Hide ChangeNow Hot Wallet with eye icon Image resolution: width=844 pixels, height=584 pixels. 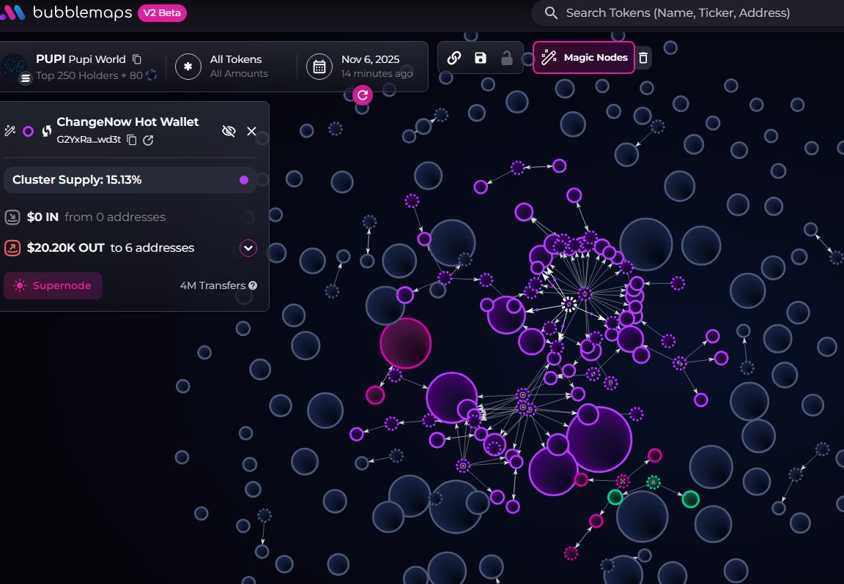(229, 131)
